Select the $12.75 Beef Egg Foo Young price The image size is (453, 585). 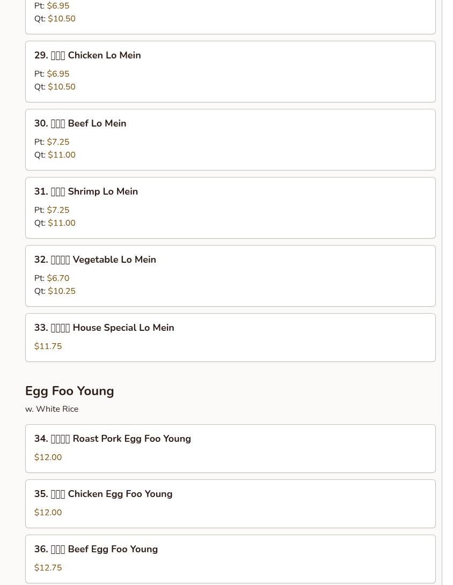click(48, 568)
